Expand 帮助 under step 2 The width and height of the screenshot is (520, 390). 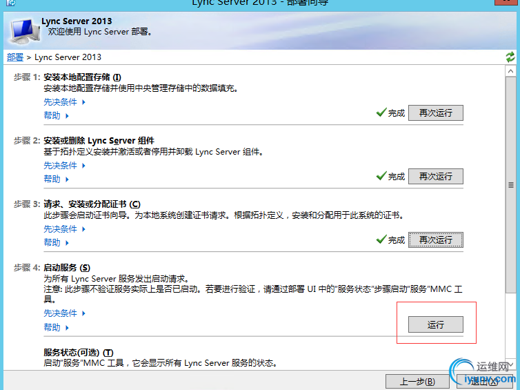[57, 179]
